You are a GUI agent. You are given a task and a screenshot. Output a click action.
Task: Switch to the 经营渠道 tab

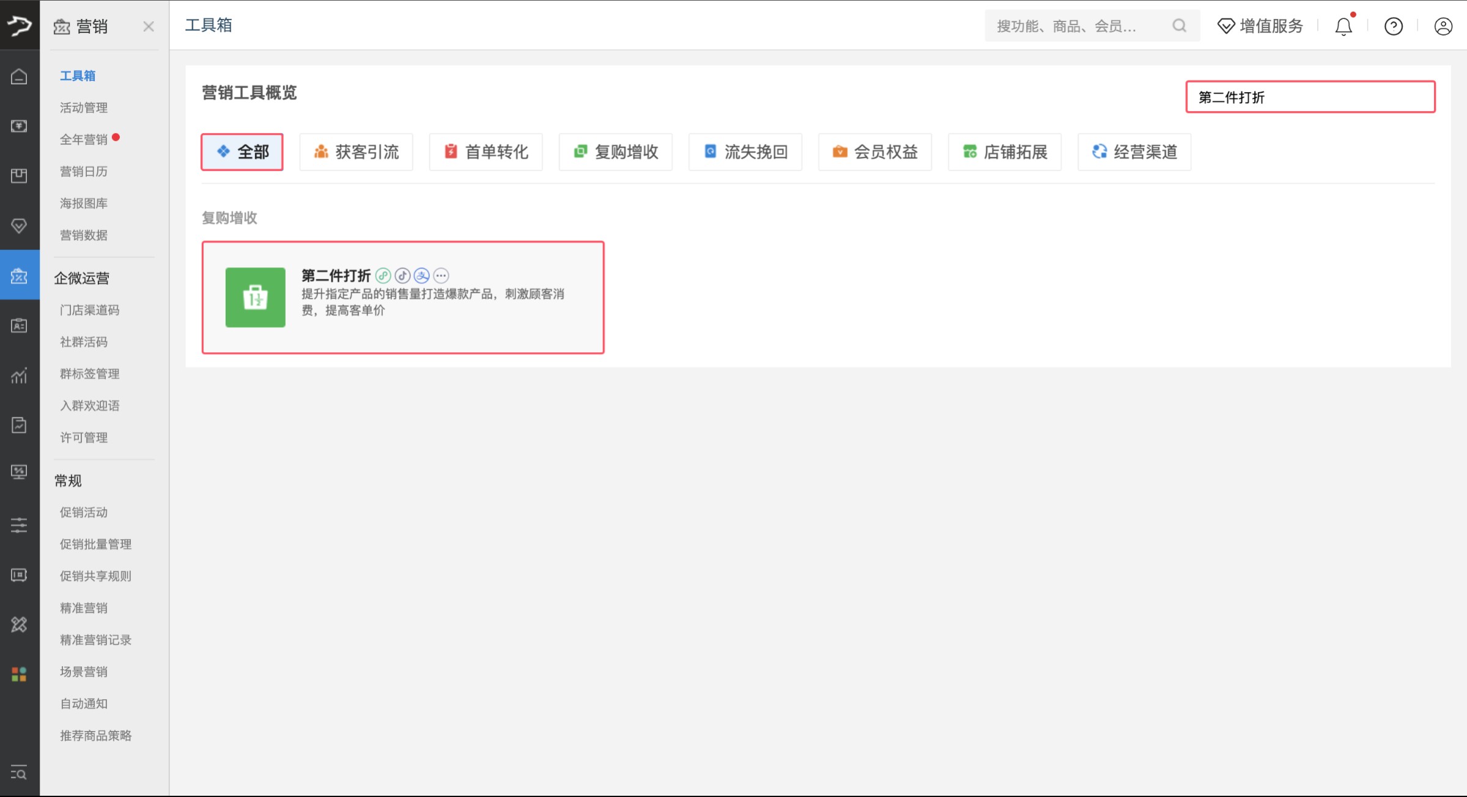1134,152
